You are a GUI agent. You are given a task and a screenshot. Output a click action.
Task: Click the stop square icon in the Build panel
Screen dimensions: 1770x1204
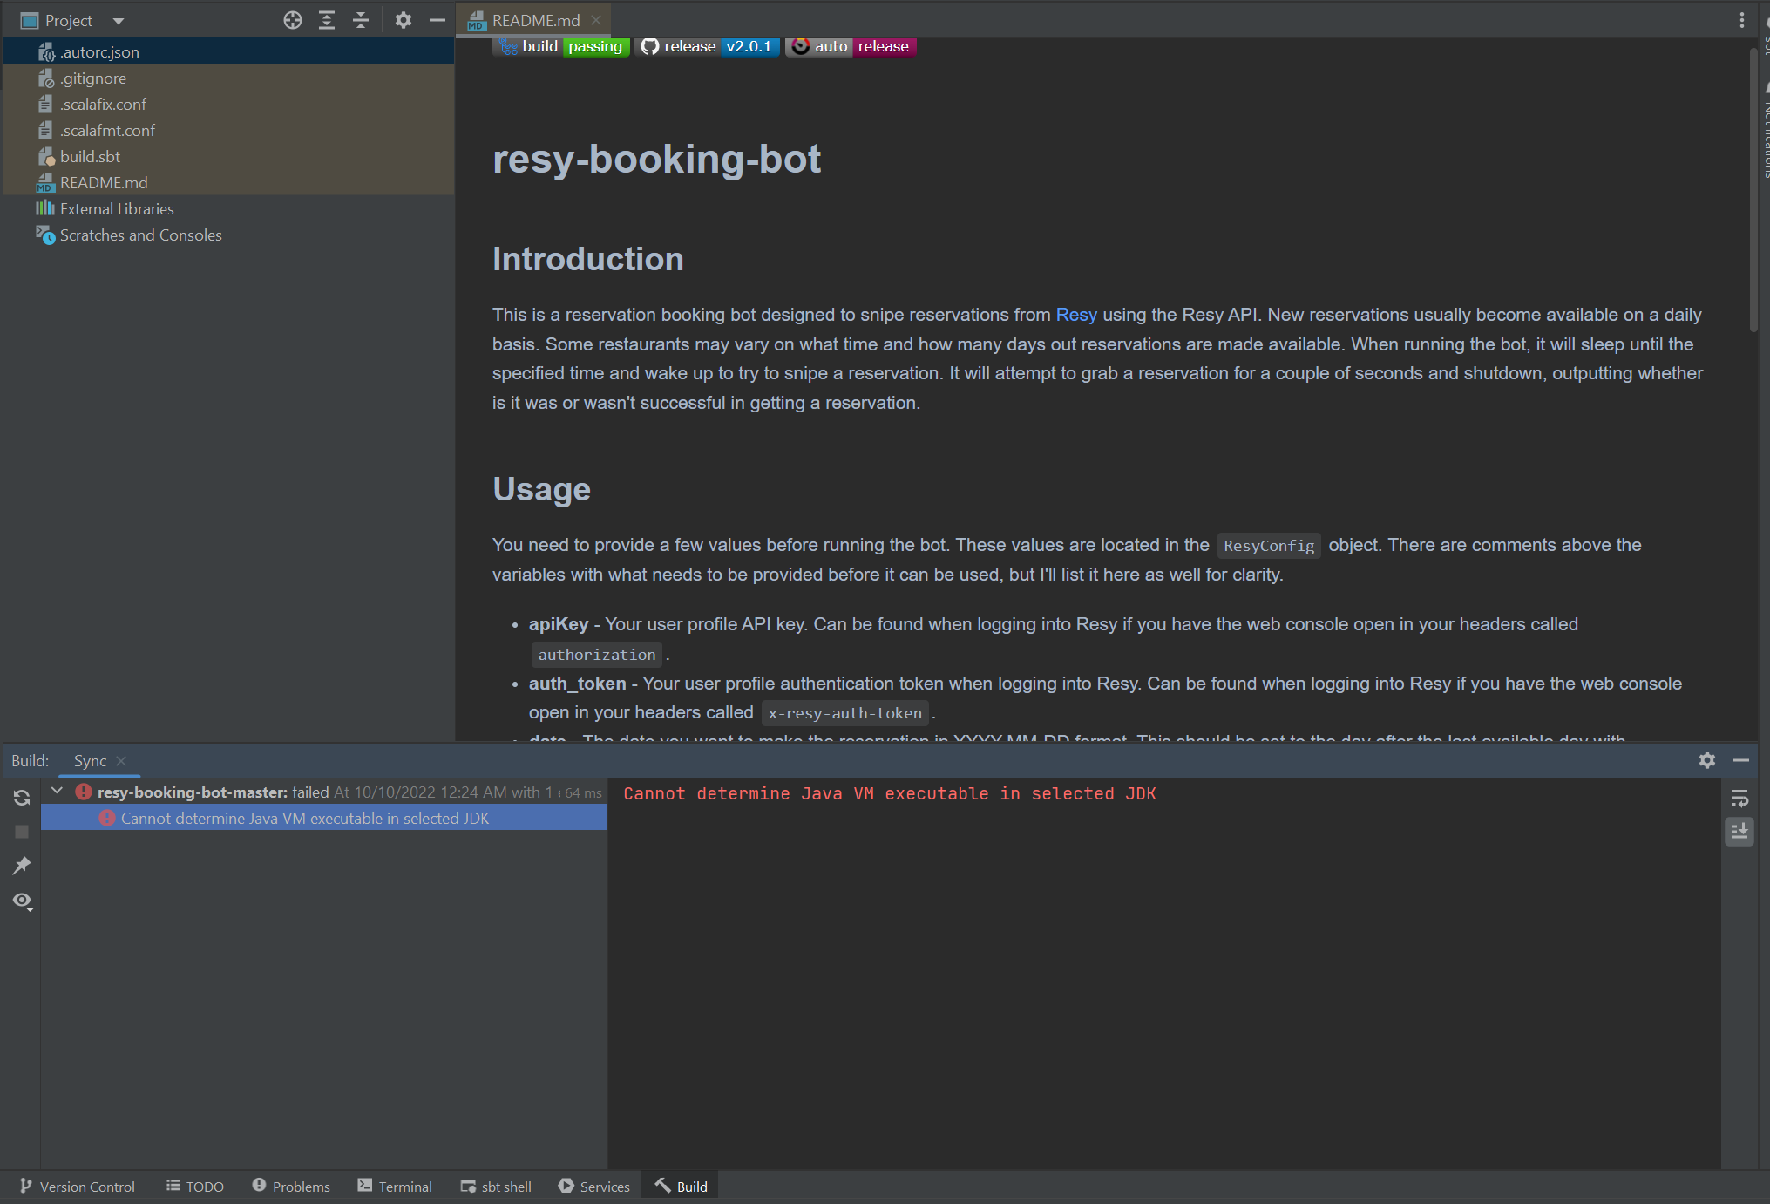[21, 831]
